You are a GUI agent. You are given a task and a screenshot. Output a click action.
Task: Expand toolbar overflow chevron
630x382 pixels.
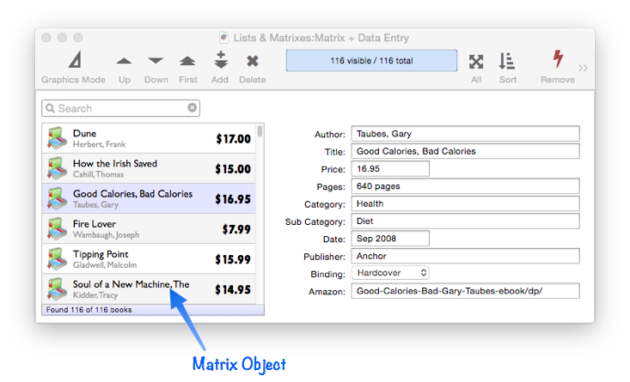click(x=584, y=68)
